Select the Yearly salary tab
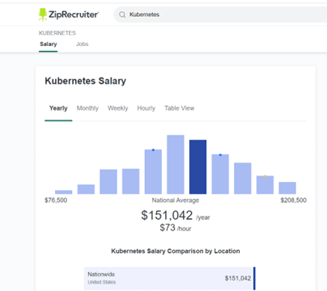 point(58,108)
